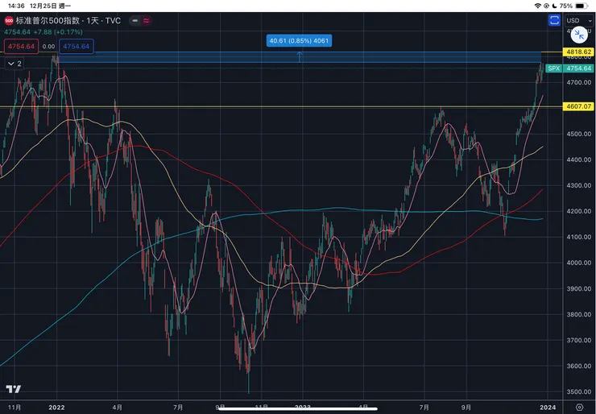Image resolution: width=596 pixels, height=414 pixels.
Task: Select the 0.00 spread value
Action: [48, 47]
